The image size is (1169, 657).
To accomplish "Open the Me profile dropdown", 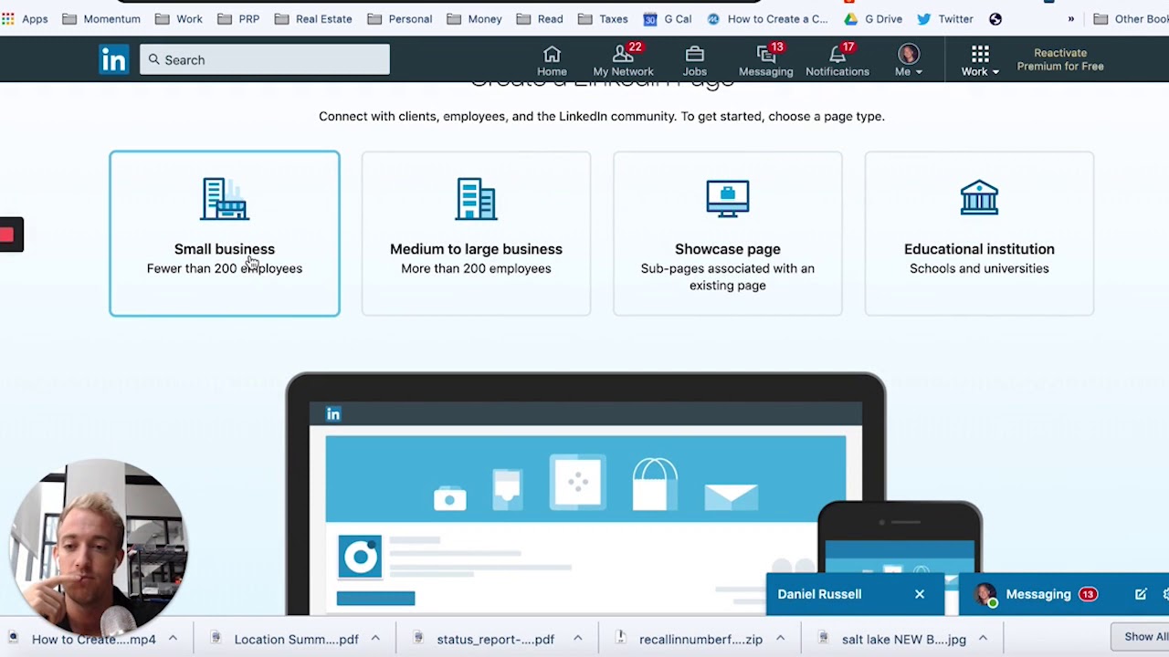I will pos(909,61).
